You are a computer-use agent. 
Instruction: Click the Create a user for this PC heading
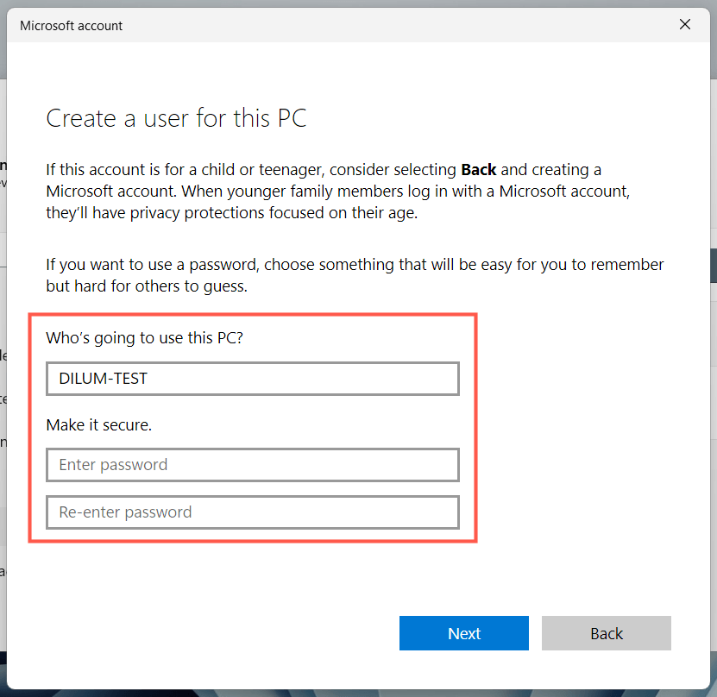(176, 118)
